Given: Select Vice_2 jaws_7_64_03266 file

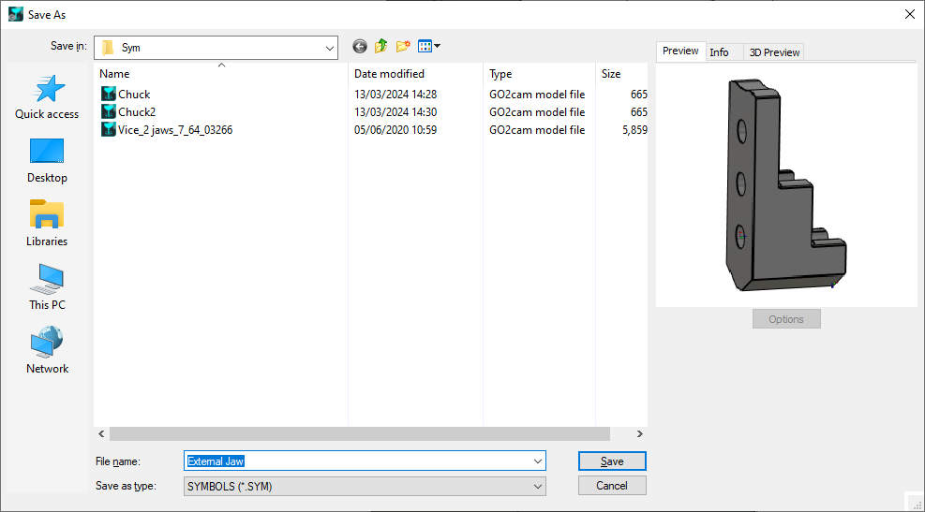Looking at the screenshot, I should coord(175,130).
